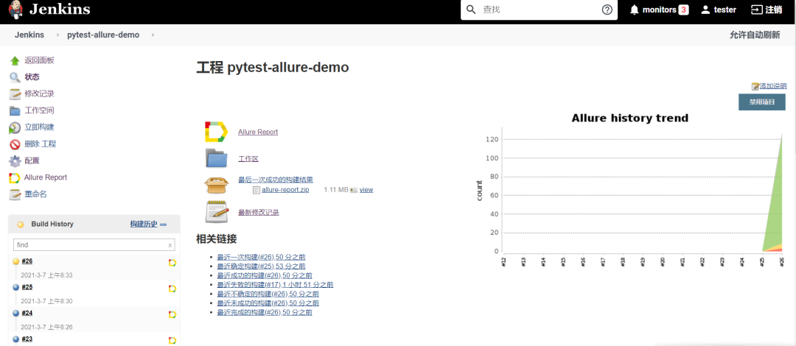The height and width of the screenshot is (346, 796).
Task: Click the 添加说明 edit icon
Action: point(755,86)
